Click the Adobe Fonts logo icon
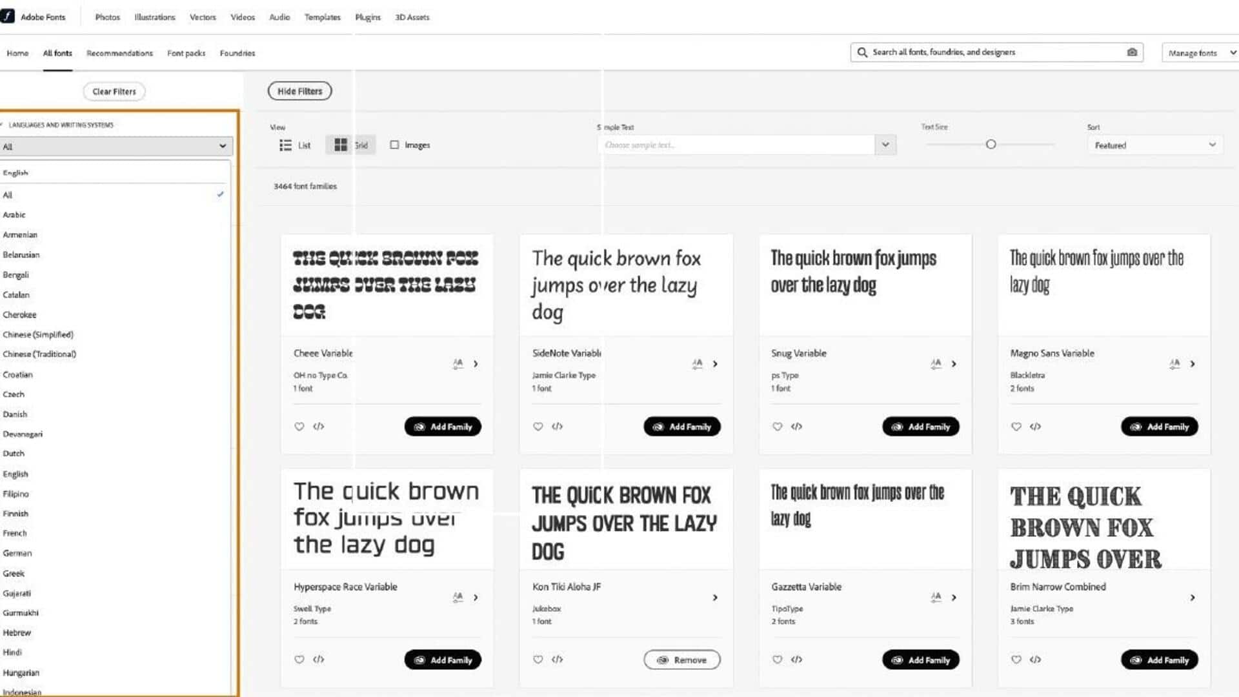Viewport: 1239px width, 697px height. 6,17
